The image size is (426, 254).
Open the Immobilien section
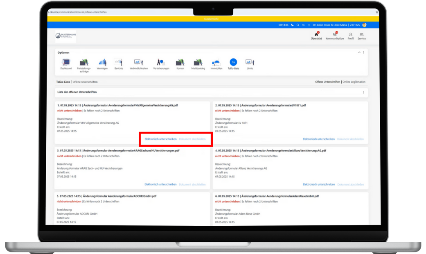[216, 63]
